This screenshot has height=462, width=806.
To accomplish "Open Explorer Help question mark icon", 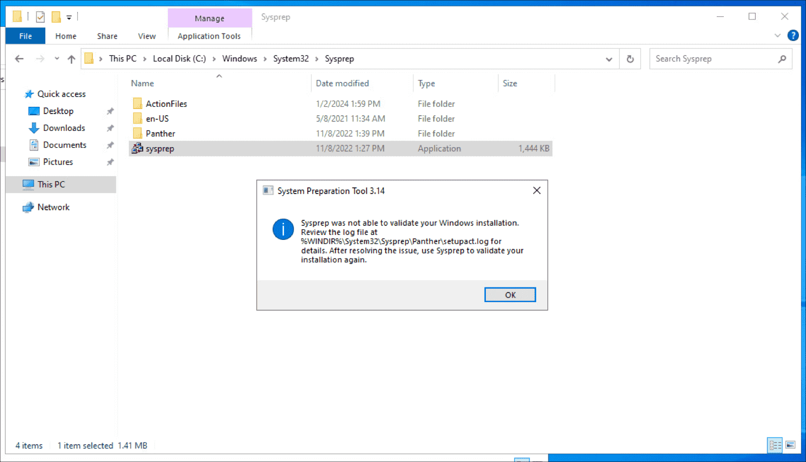I will coord(793,36).
